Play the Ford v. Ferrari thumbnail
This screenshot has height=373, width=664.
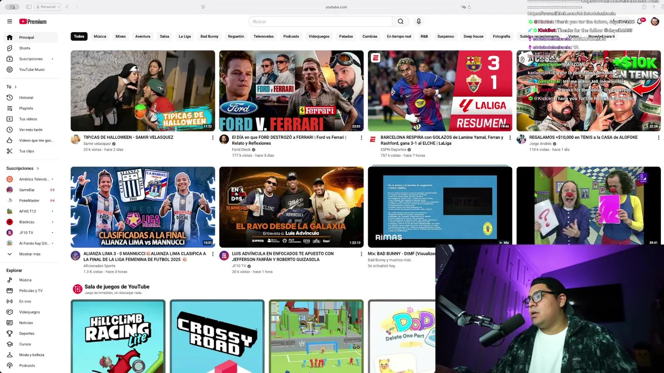coord(292,91)
